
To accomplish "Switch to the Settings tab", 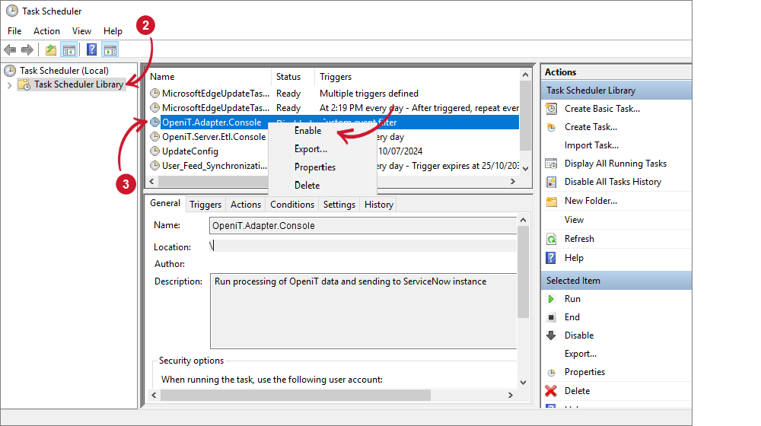I will point(339,205).
